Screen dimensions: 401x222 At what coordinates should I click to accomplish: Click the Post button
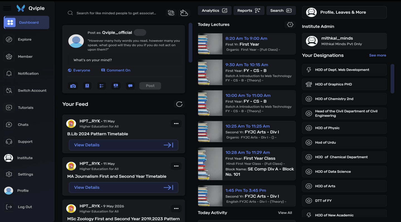tap(150, 86)
